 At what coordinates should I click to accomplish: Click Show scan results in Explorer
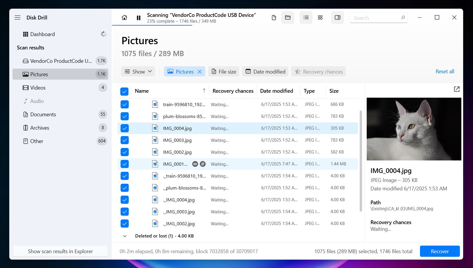[x=60, y=251]
